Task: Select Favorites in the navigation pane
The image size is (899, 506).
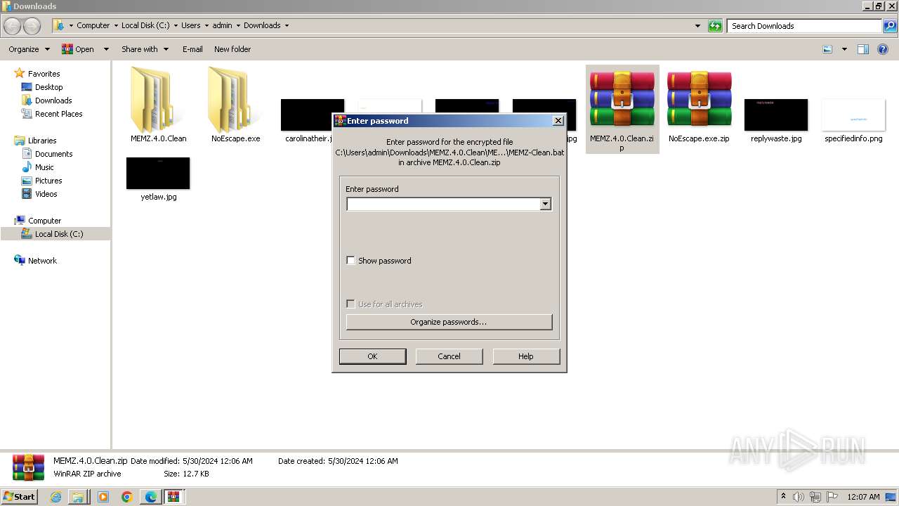Action: (x=44, y=74)
